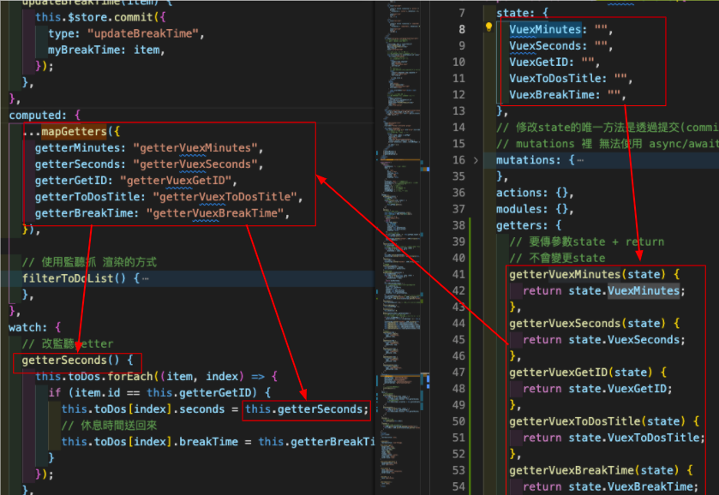Expand the folded mutations block on line 16
719x495 pixels.
(x=476, y=160)
